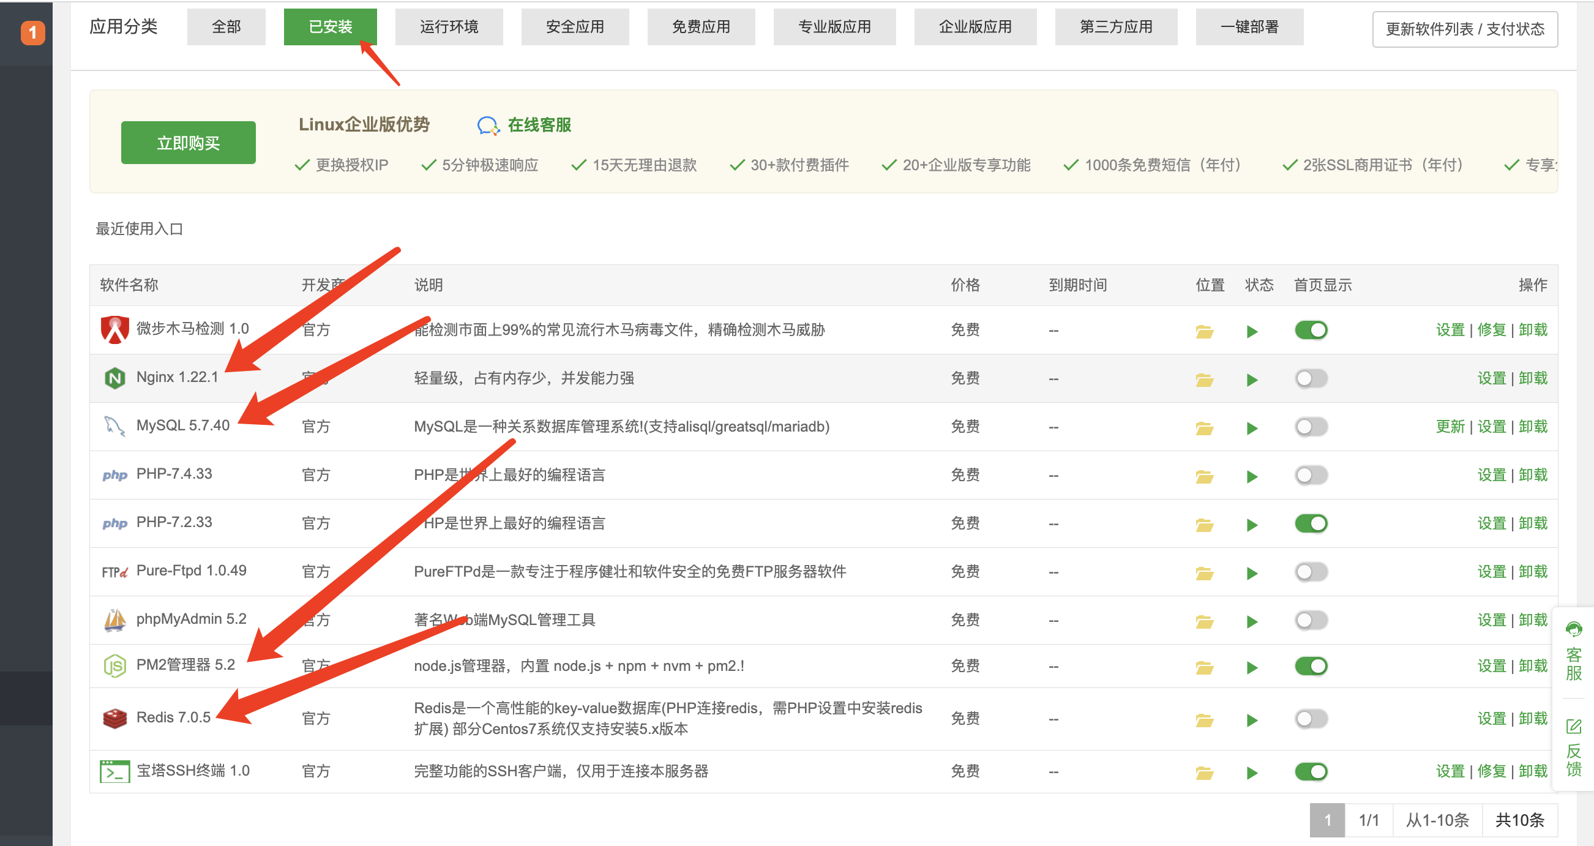Click the running status arrow for 微步木马检测

[x=1252, y=331]
